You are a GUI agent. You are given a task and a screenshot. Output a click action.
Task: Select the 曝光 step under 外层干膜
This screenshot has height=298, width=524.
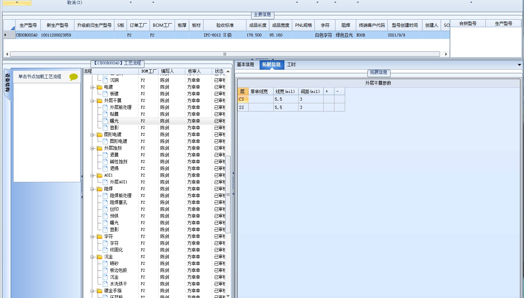coord(114,121)
